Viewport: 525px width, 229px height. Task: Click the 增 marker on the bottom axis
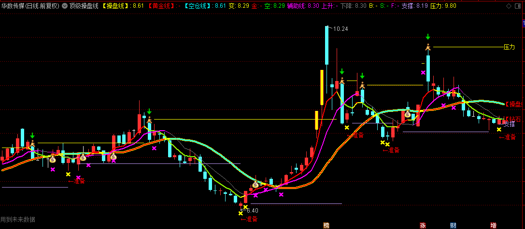493,225
